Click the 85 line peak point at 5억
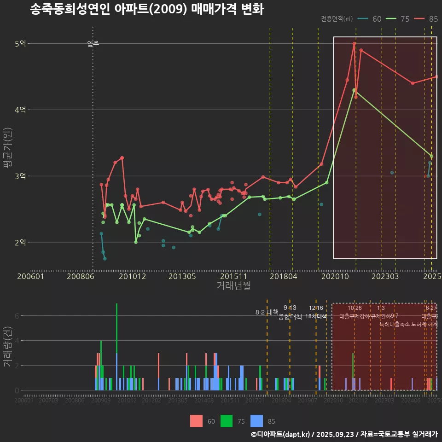This screenshot has width=442, height=442. click(x=354, y=44)
